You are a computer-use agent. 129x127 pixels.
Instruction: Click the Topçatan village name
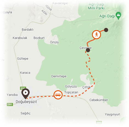[x=71, y=92]
